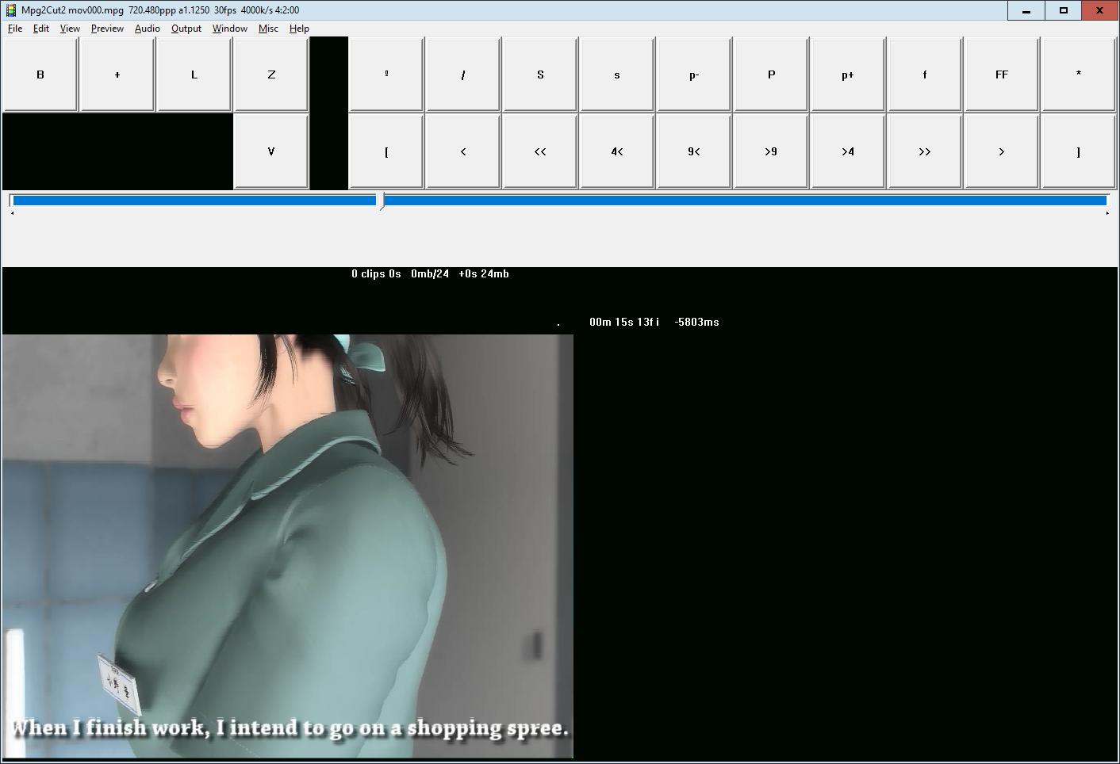Click the '4<' jump-back button

pos(617,151)
